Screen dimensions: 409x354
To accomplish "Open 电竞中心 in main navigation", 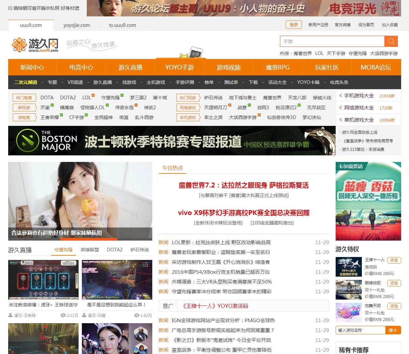I will point(81,67).
